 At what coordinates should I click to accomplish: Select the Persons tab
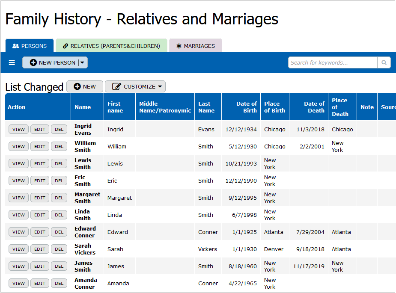coord(30,46)
